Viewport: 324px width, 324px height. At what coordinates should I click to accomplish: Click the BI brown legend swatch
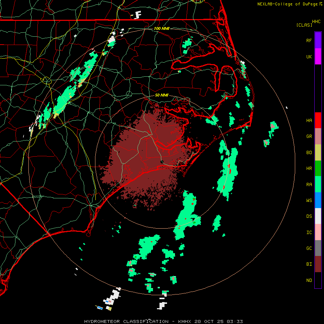(318, 264)
